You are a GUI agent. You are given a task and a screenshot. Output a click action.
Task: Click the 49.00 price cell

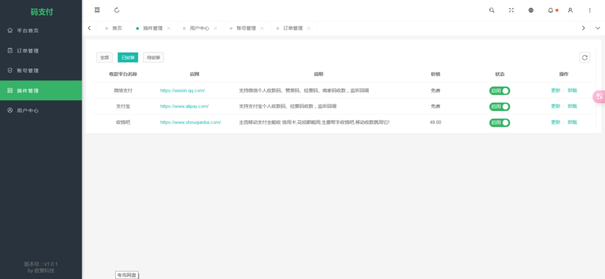[435, 122]
